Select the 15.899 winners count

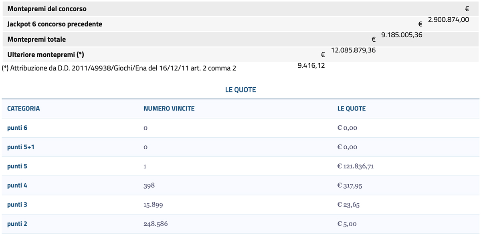[153, 205]
